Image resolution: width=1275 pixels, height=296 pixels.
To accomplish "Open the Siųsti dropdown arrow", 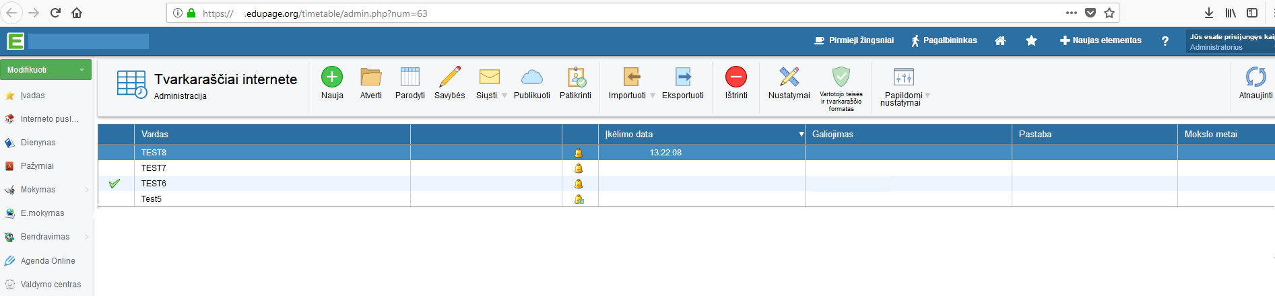I will click(x=504, y=96).
